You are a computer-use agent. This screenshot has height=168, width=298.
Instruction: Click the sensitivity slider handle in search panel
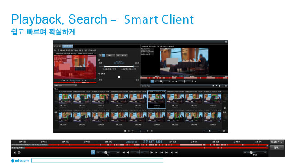[119, 77]
